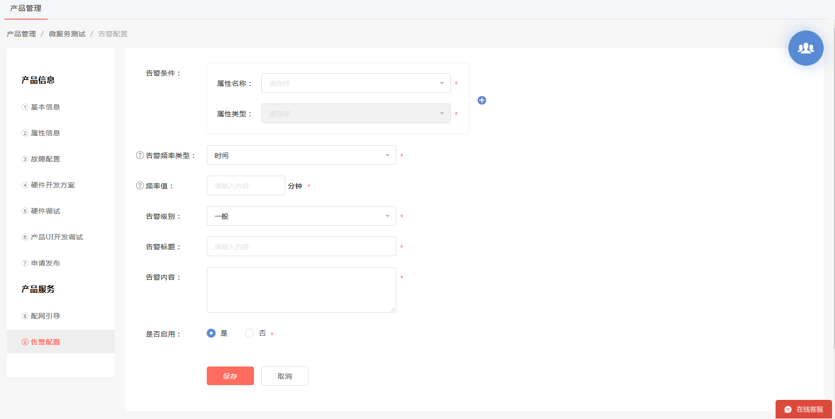
Task: Select the 是 radio button
Action: (211, 333)
